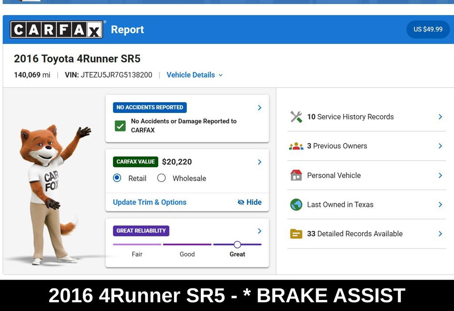Expand the Personal Vehicle chevron
454x311 pixels.
coord(440,175)
